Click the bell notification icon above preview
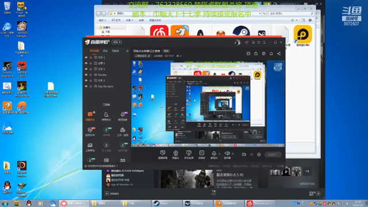Viewport: 368px width, 207px height. click(x=271, y=53)
